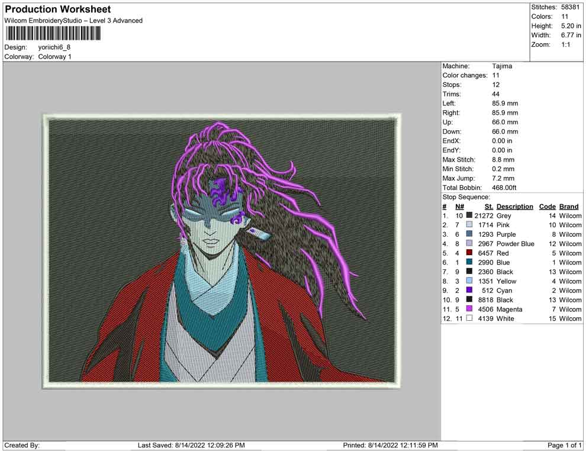Viewport: 586px width, 451px height.
Task: Select the Red thread color swatch
Action: click(469, 253)
